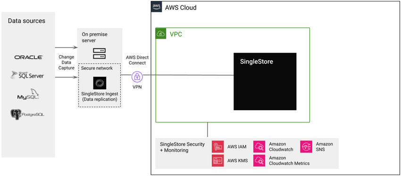Select the Amazon Cloudwatch Metrics icon
The image size is (401, 176).
click(x=259, y=160)
